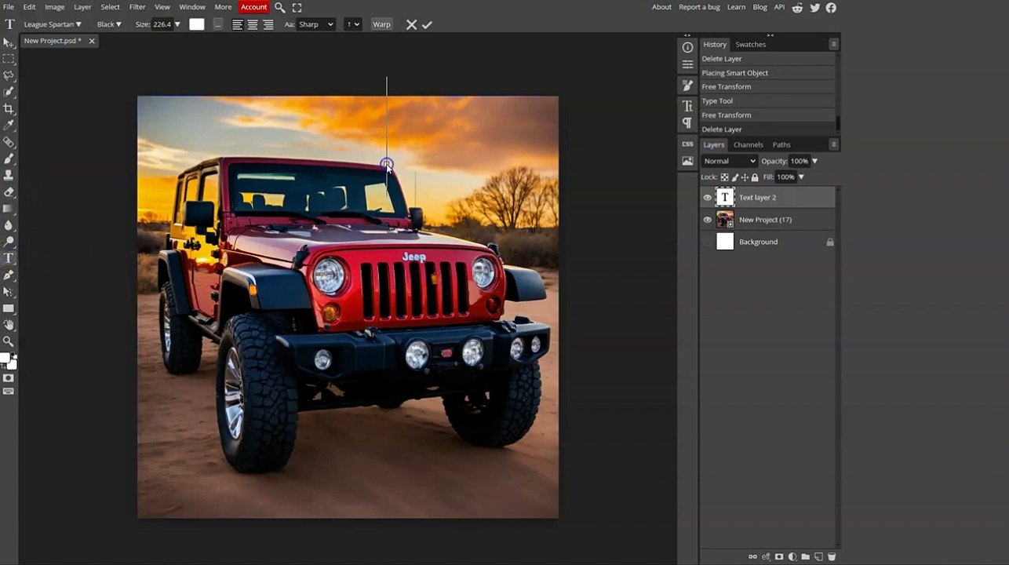Select the Type tool in toolbox
This screenshot has height=565, width=1009.
(x=9, y=258)
